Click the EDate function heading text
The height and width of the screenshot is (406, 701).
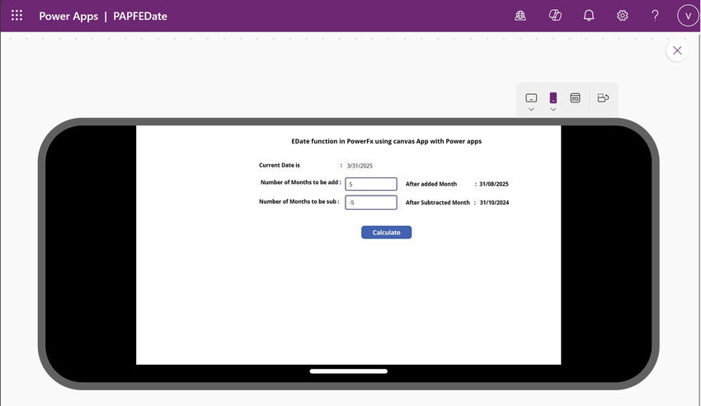click(x=386, y=141)
